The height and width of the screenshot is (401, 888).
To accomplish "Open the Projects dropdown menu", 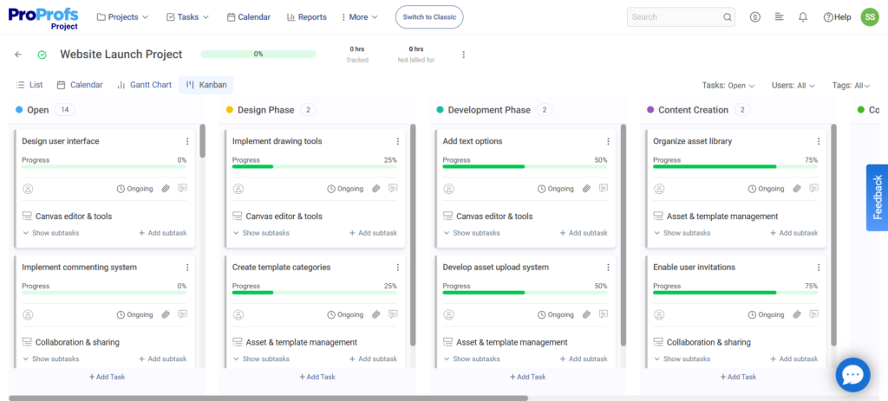I will tap(123, 17).
